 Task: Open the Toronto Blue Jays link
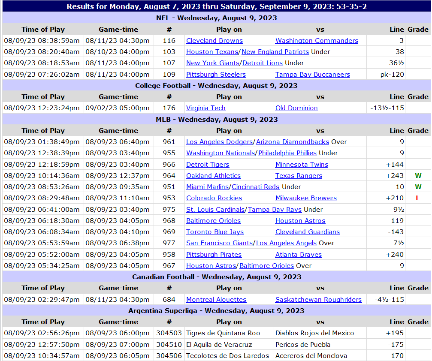tap(215, 232)
